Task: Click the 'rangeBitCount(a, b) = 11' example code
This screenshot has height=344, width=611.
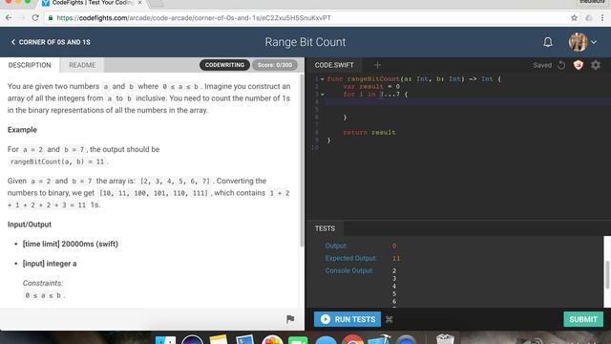Action: [57, 161]
